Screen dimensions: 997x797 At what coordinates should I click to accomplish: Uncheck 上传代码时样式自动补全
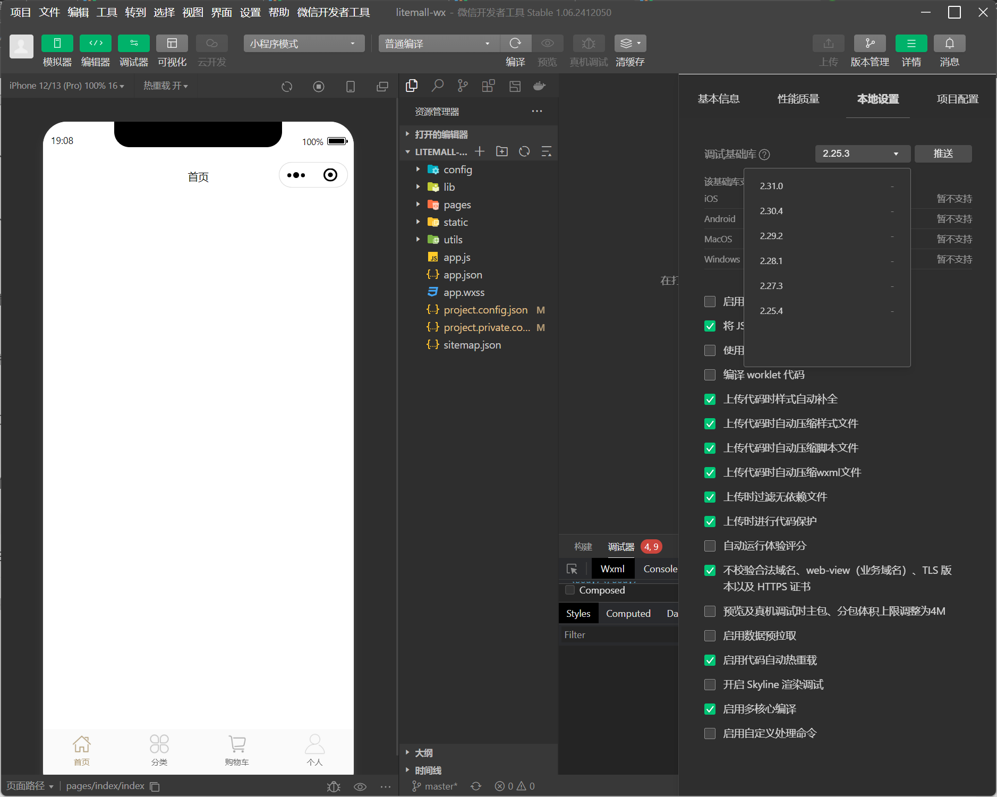click(710, 400)
